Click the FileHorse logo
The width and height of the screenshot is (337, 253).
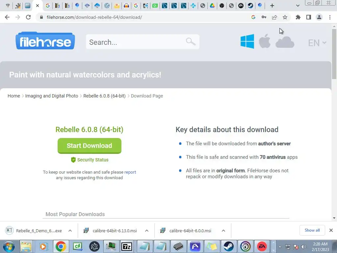[45, 41]
